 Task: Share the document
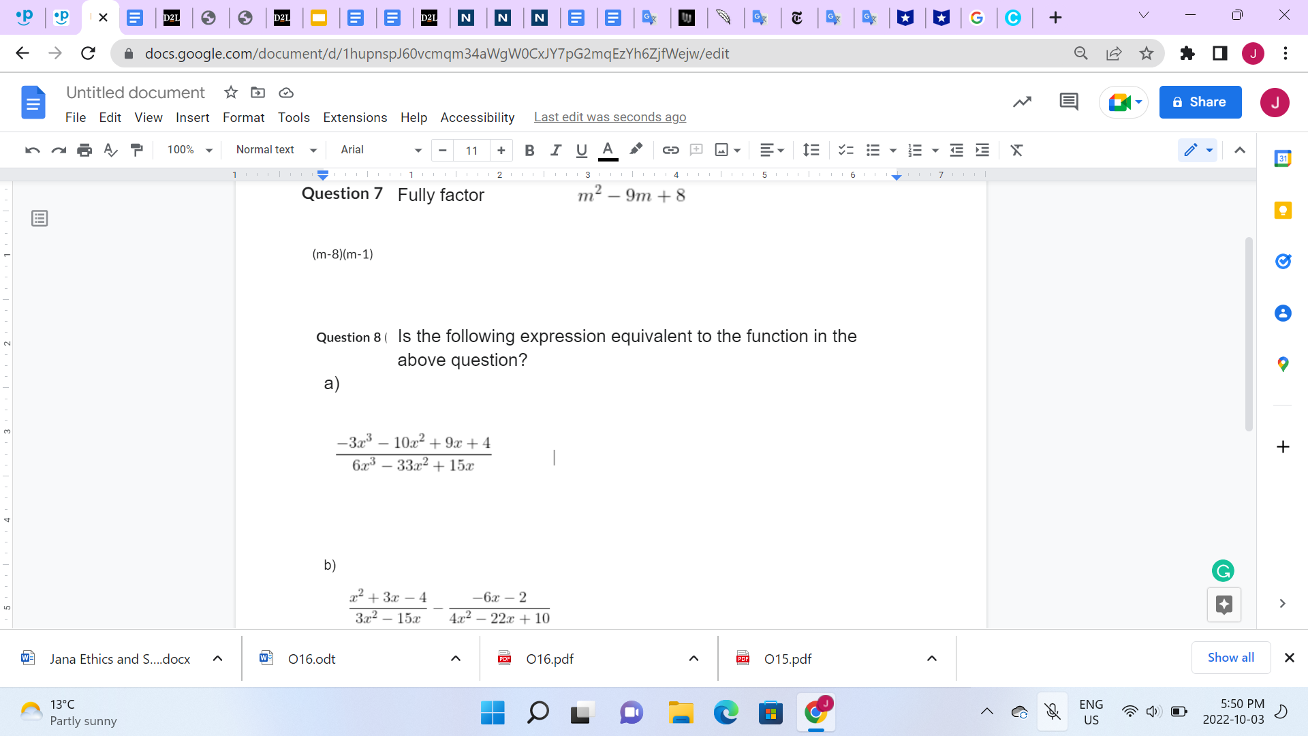point(1200,102)
